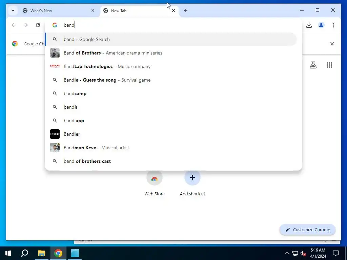347x260 pixels.
Task: Open the tab search dropdown arrow
Action: pyautogui.click(x=13, y=10)
